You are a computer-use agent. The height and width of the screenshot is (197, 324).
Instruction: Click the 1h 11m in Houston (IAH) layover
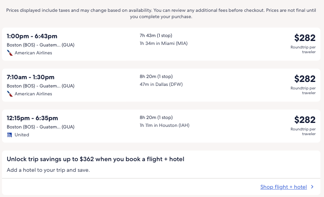(164, 125)
